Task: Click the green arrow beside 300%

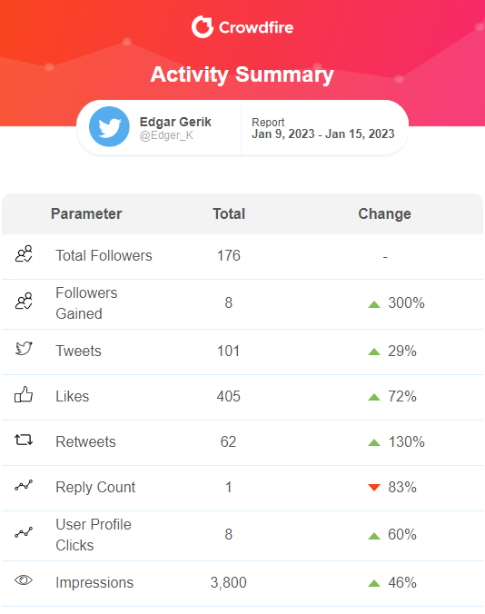Action: (x=374, y=304)
